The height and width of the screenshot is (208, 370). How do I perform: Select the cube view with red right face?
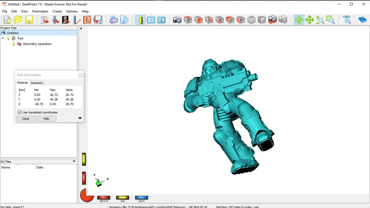coord(209,20)
